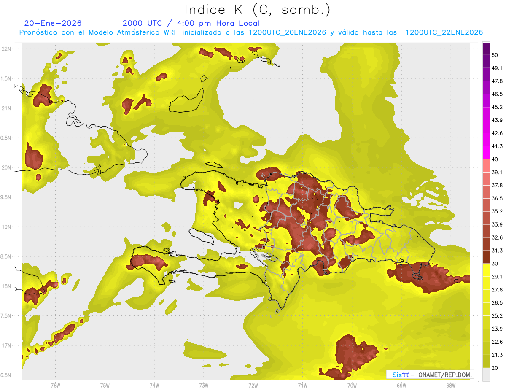This screenshot has width=506, height=391.
Task: Select the "69W" longitude label
Action: [x=401, y=385]
